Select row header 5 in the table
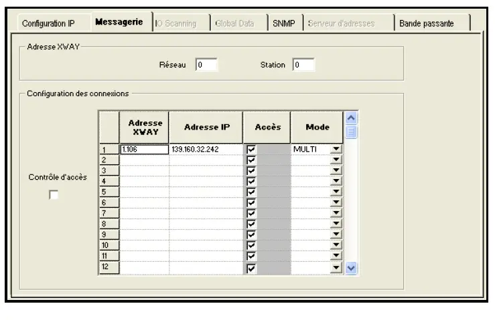Image resolution: width=495 pixels, height=320 pixels. pos(109,192)
